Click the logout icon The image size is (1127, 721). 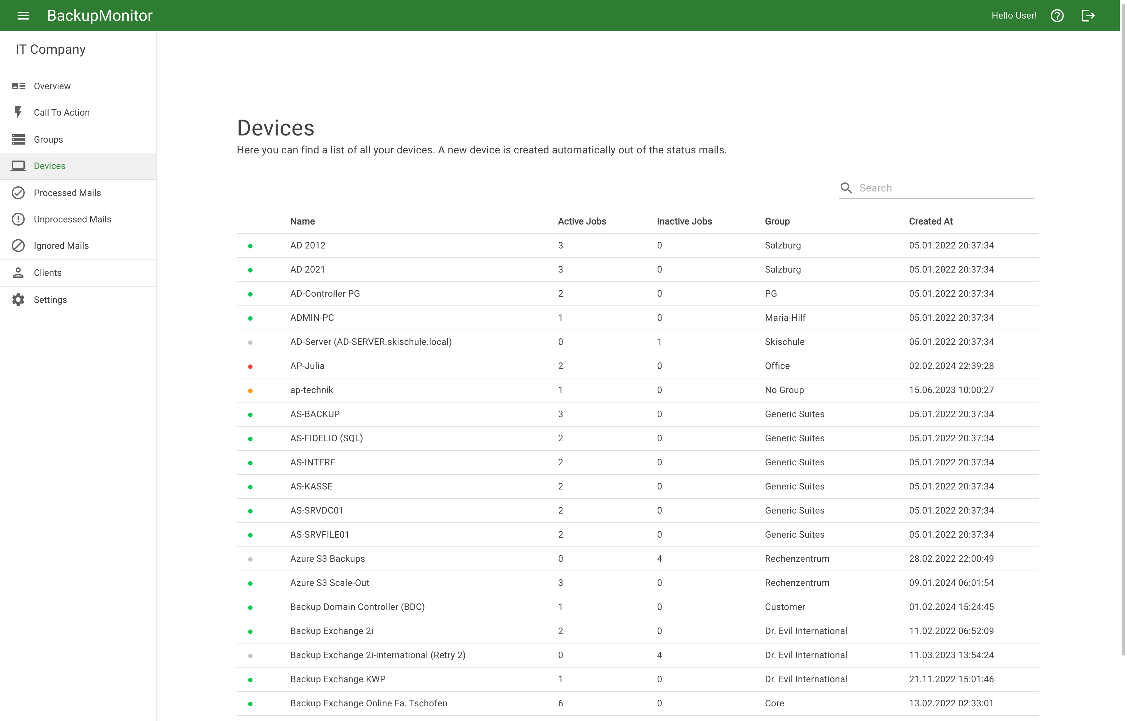click(1088, 15)
